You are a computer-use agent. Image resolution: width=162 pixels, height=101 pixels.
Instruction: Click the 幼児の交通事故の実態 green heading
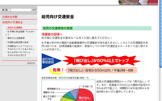click(x=58, y=28)
